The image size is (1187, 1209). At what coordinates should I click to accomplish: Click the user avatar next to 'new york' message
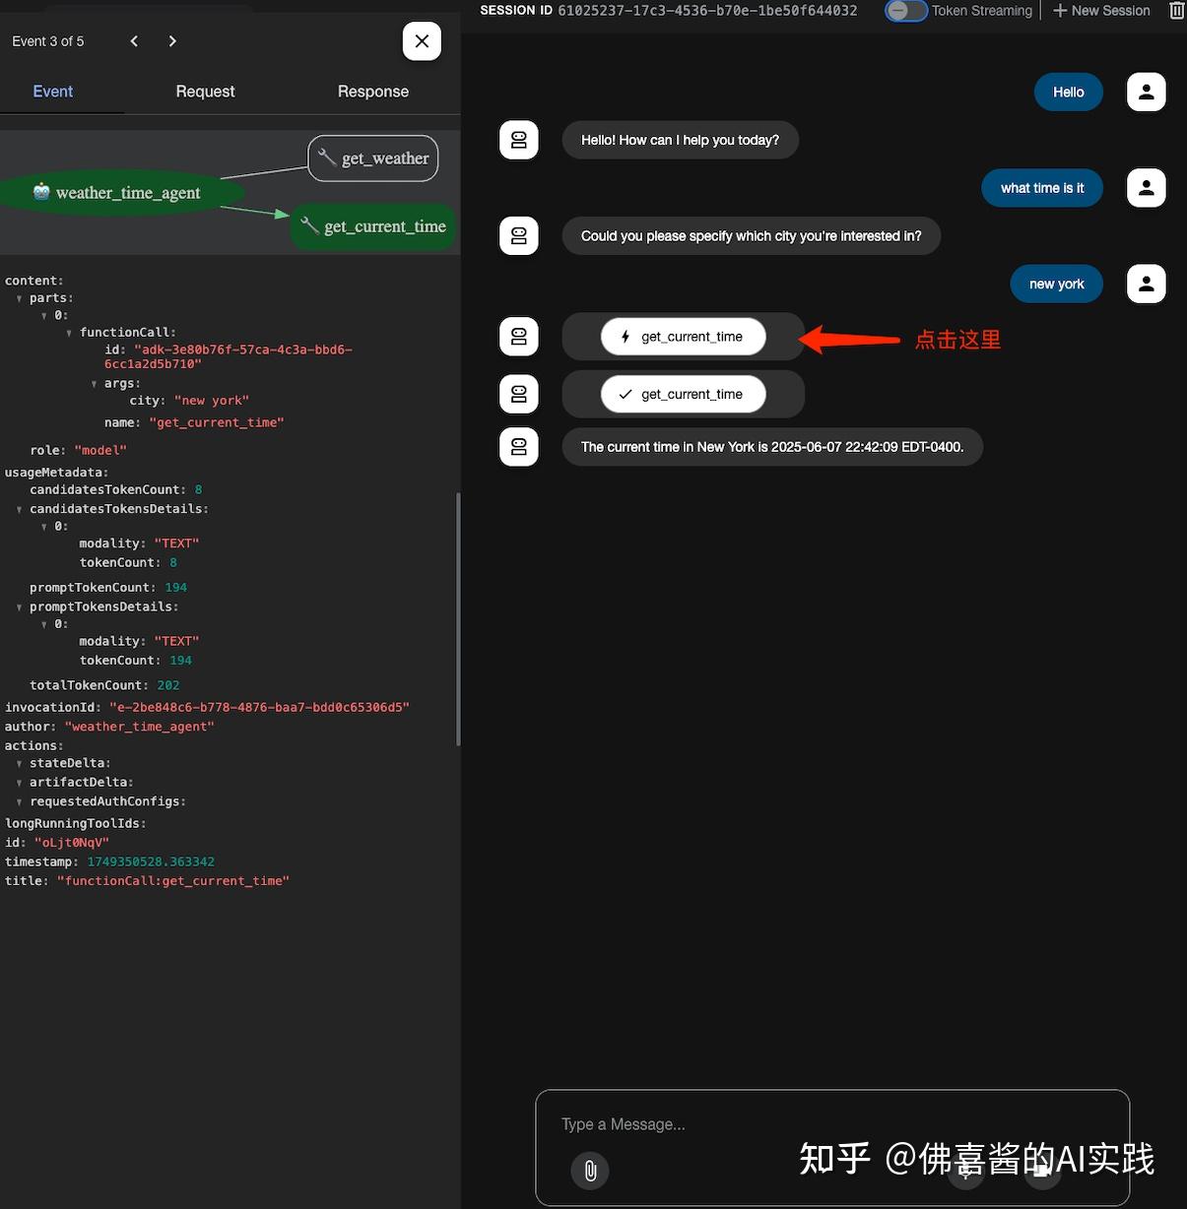point(1146,284)
